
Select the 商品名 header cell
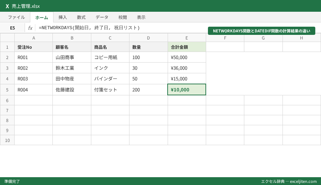110,47
